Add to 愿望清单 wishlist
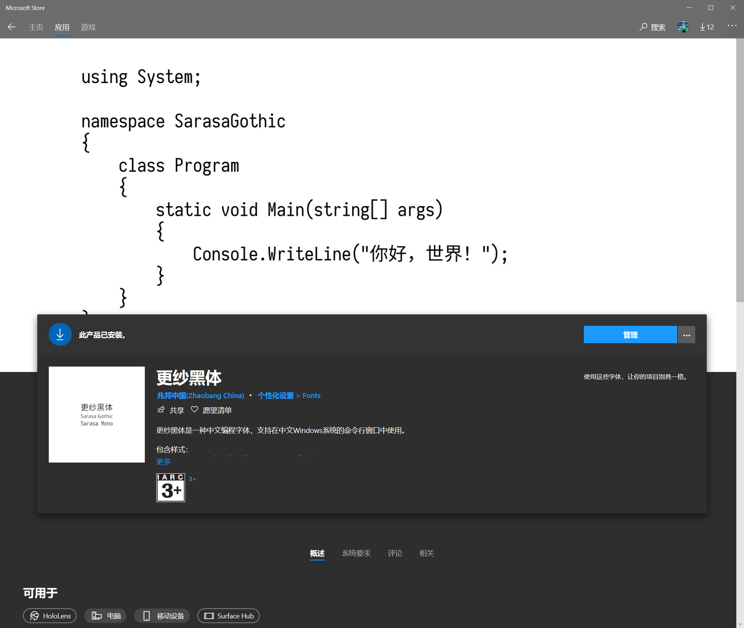This screenshot has width=744, height=628. 211,410
